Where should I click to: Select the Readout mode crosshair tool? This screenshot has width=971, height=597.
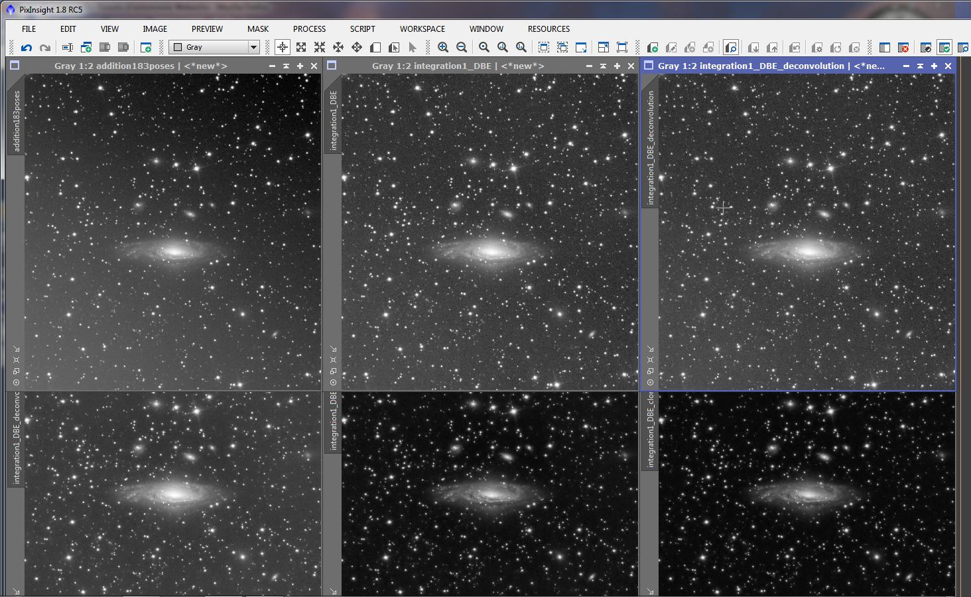283,47
